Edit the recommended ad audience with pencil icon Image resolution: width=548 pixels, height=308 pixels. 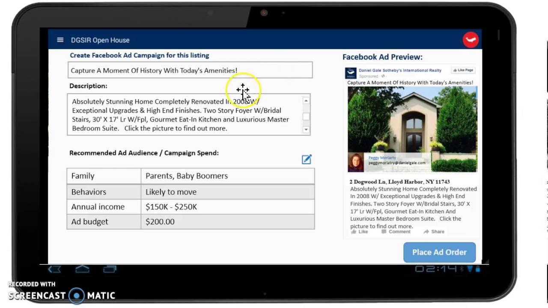[x=307, y=159]
